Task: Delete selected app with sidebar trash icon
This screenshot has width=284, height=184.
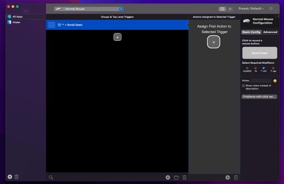Action: (16, 177)
